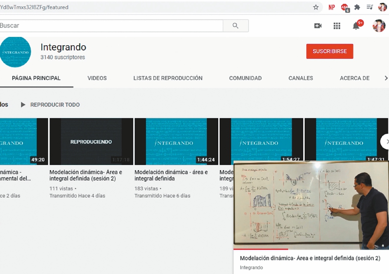389x274 pixels.
Task: Open the video thumbnail lasting 1:47:31
Action: [x=346, y=139]
